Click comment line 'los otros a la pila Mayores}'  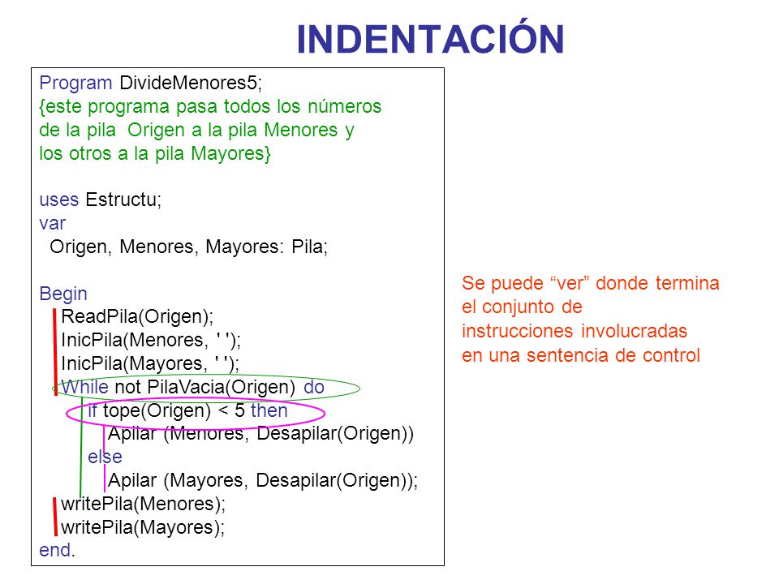[155, 153]
